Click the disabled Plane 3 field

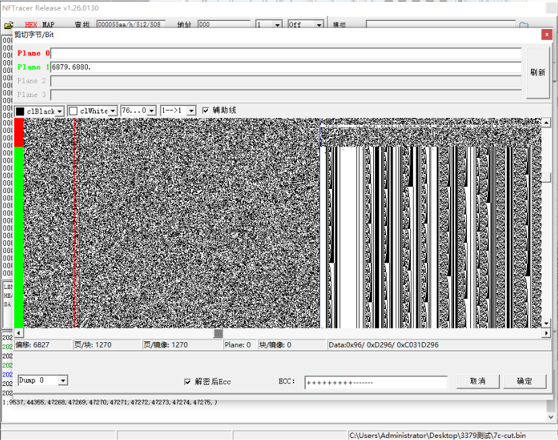[286, 94]
